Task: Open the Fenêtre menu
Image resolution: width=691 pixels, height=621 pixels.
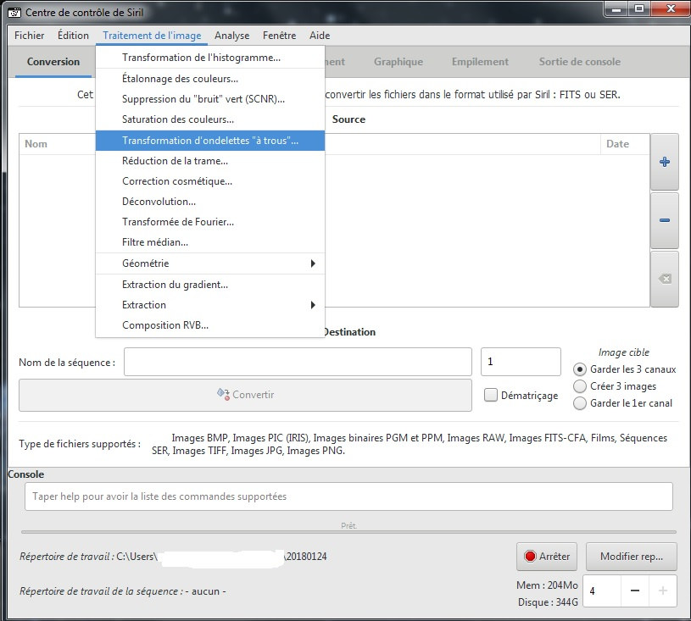Action: [280, 36]
